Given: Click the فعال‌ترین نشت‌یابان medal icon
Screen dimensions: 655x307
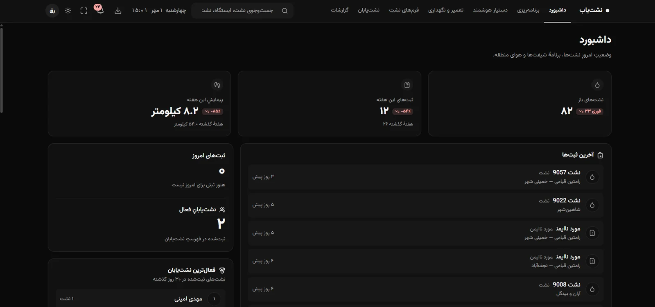Looking at the screenshot, I should (222, 270).
